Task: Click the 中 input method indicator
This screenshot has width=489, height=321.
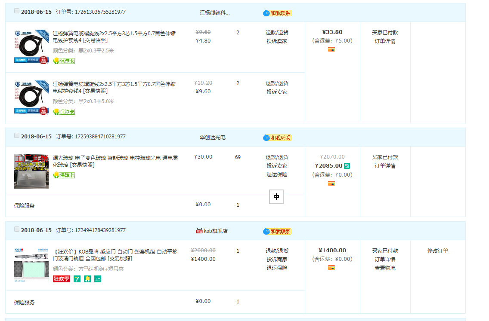Action: [276, 197]
